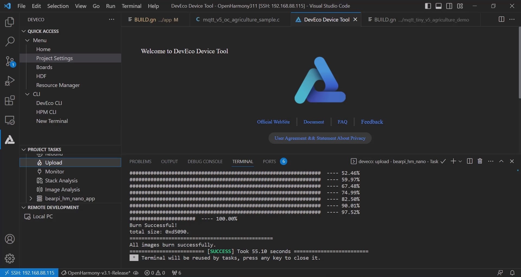The image size is (521, 277).
Task: Select the DevEco Device Tool activity icon
Action: click(10, 139)
